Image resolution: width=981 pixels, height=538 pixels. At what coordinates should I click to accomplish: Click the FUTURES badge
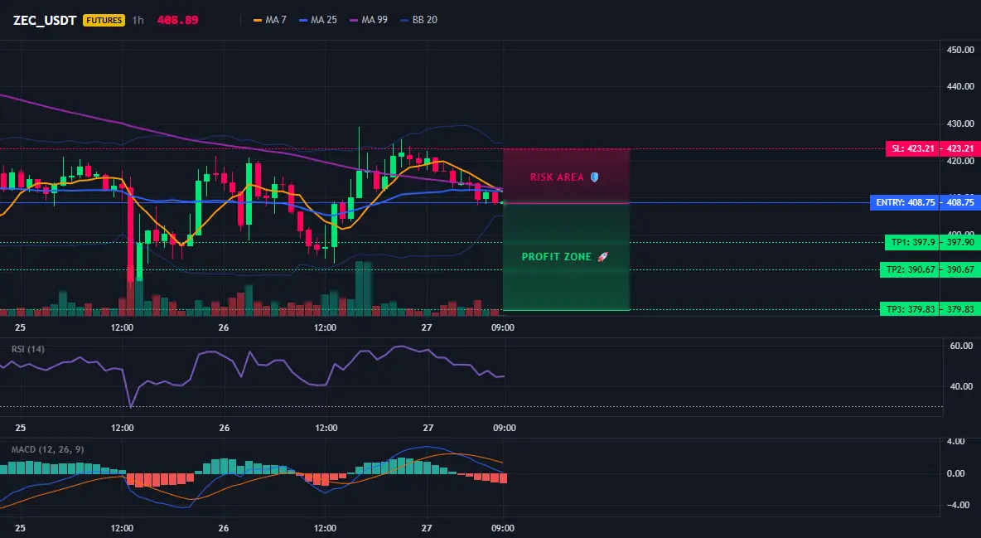tap(104, 20)
